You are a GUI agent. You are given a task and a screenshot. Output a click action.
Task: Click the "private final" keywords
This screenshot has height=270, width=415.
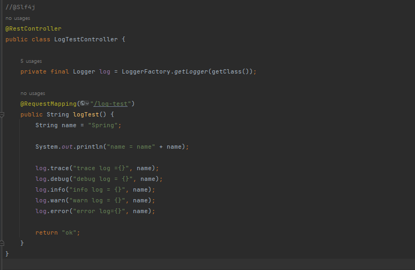point(45,71)
